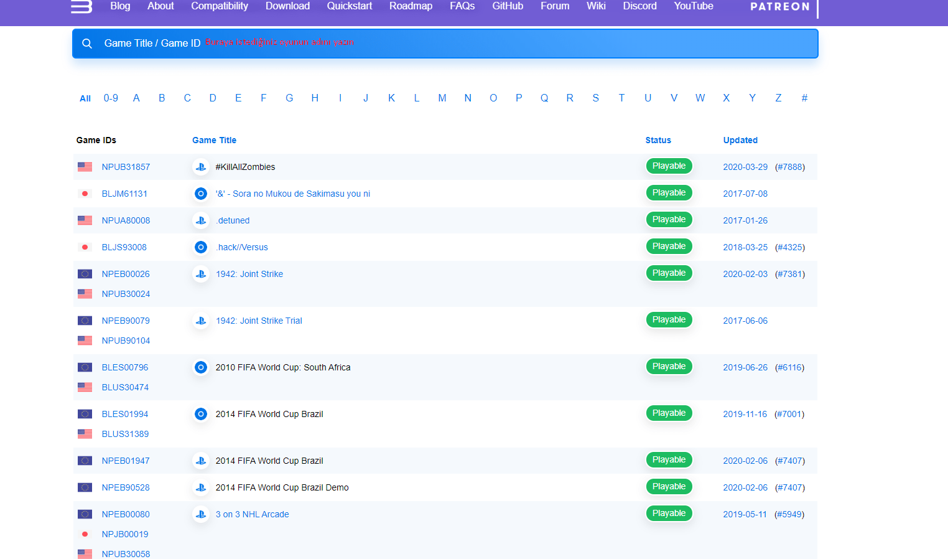Open the '&' - Sora no Mukou title link
Screen dimensions: 948x559
tap(293, 194)
